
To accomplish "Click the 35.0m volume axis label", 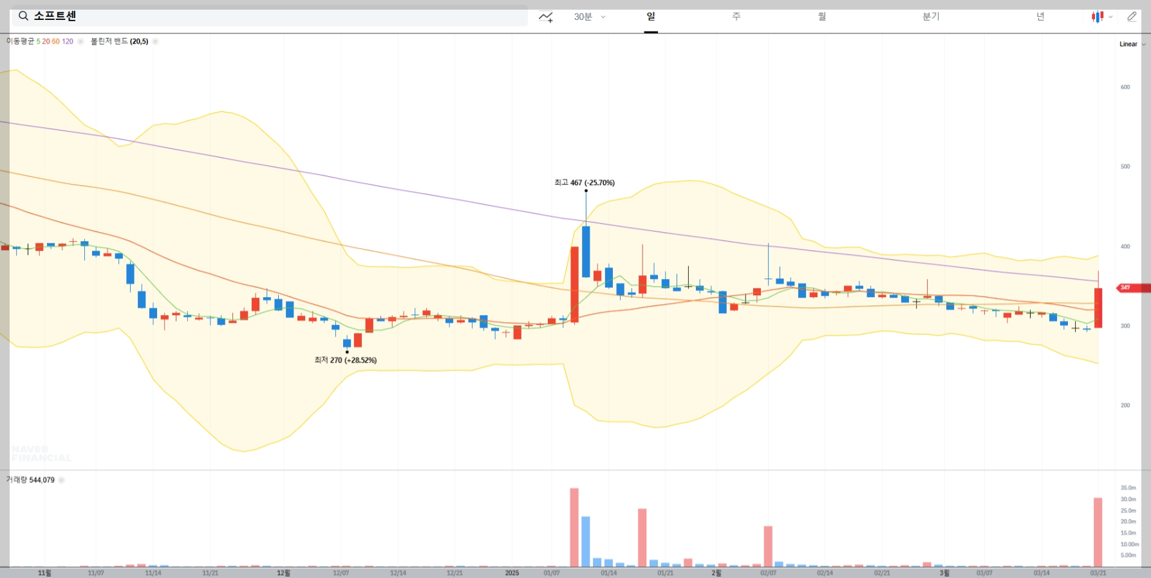I will (1128, 488).
